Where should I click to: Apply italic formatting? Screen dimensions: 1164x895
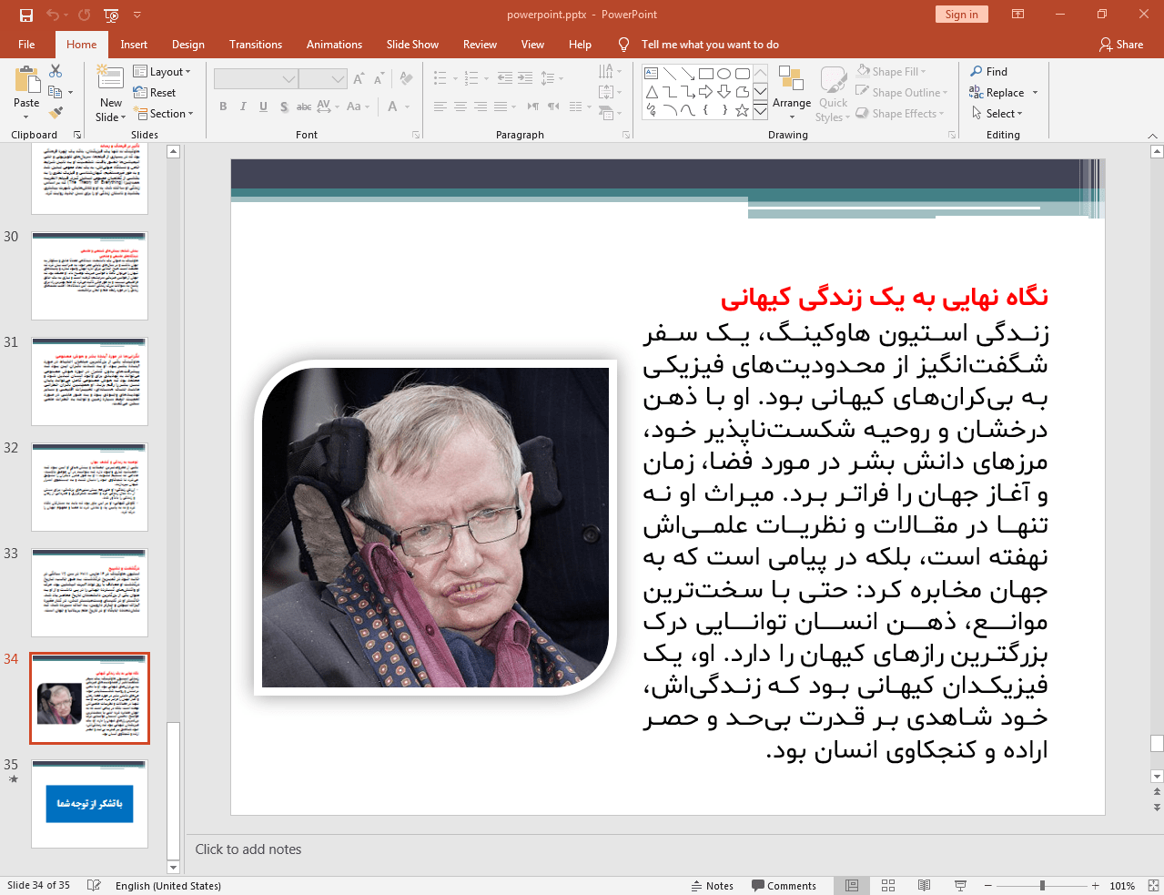click(243, 107)
